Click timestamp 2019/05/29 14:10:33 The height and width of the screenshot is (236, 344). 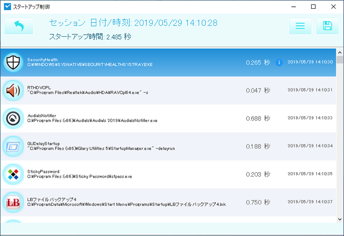[x=310, y=118]
